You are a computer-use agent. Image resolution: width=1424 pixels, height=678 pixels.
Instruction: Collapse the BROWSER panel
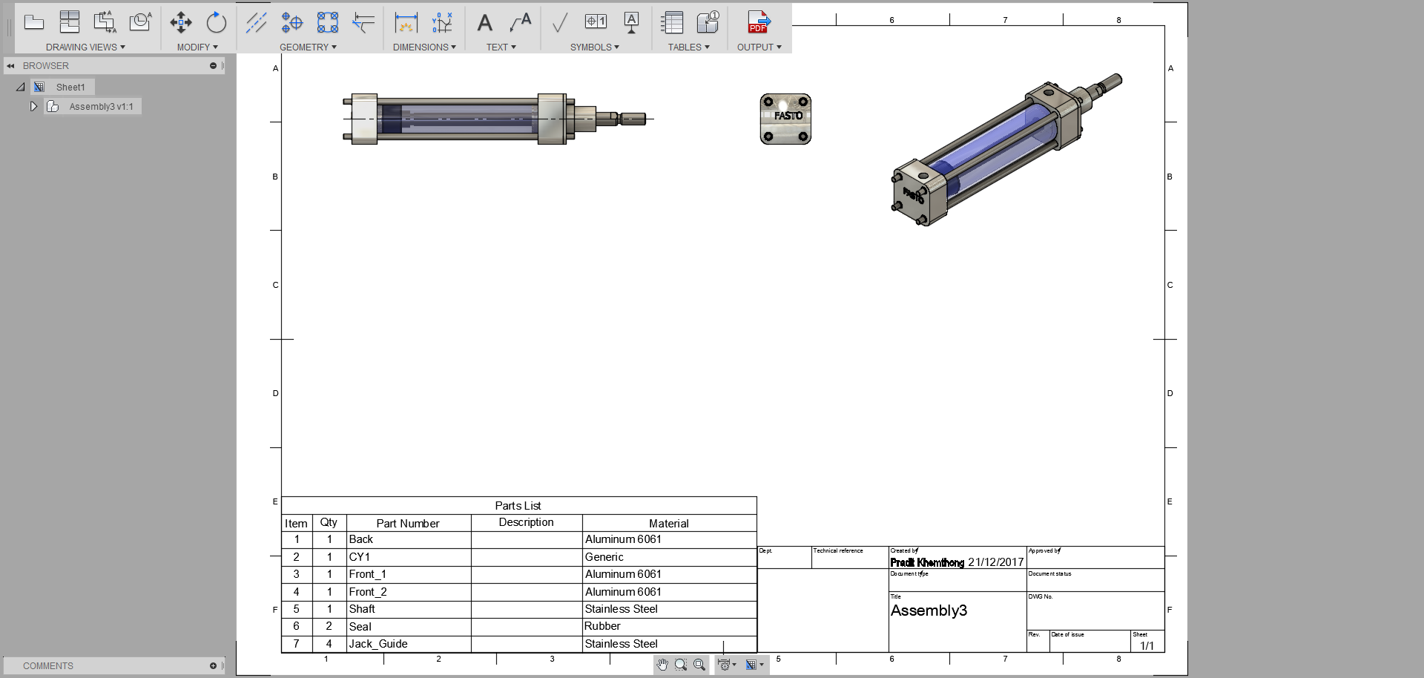click(x=10, y=65)
